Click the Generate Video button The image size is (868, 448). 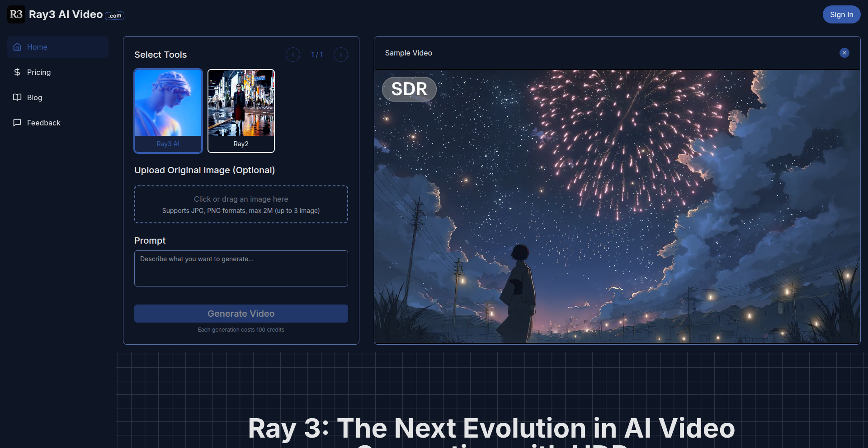(241, 314)
